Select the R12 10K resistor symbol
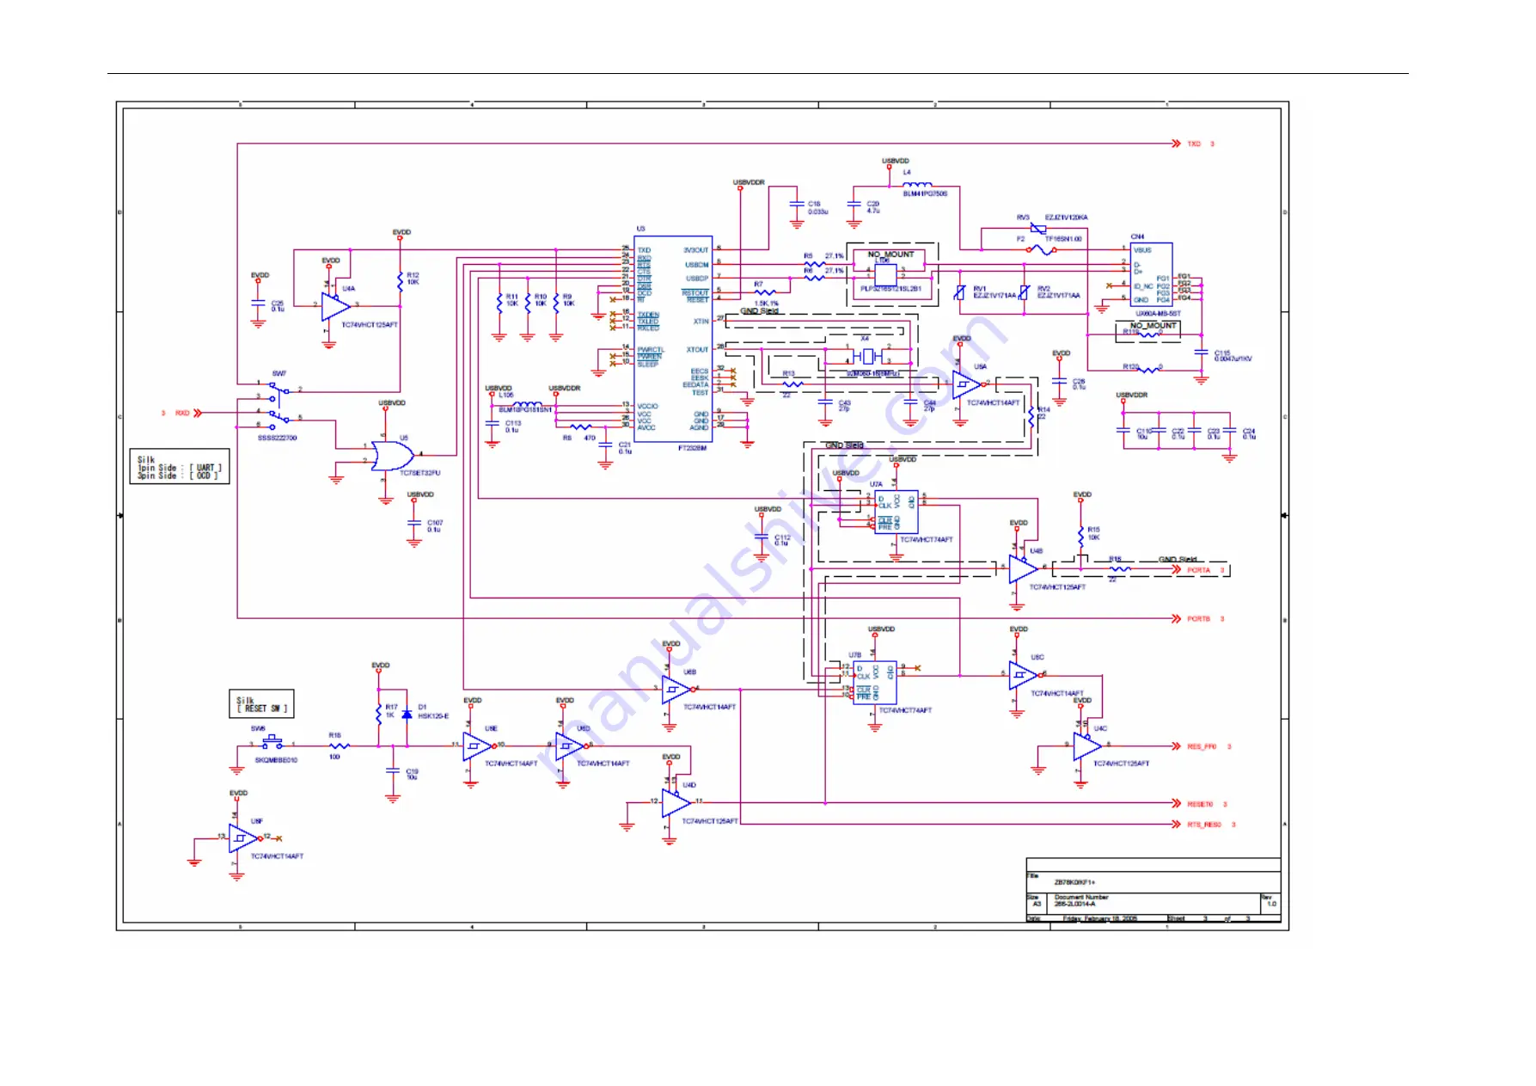Viewport: 1536px width, 1086px height. [400, 280]
